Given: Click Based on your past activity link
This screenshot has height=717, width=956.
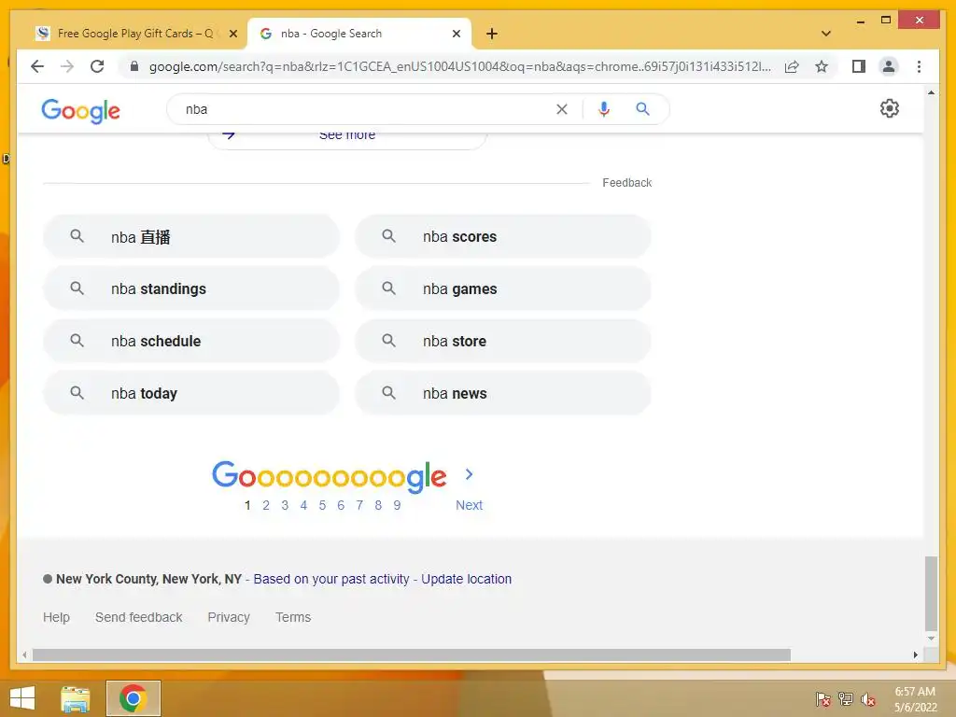Looking at the screenshot, I should [x=331, y=579].
